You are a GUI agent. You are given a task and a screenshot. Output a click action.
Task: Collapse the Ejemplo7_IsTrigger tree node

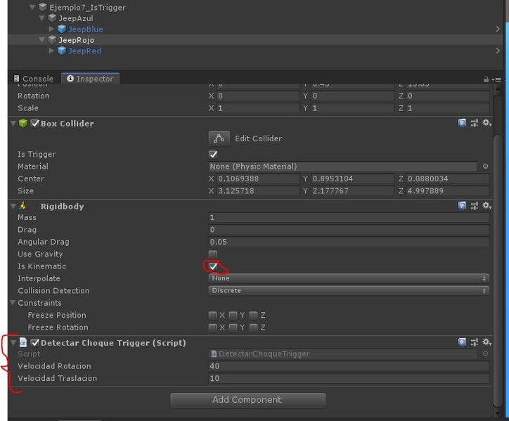point(32,7)
